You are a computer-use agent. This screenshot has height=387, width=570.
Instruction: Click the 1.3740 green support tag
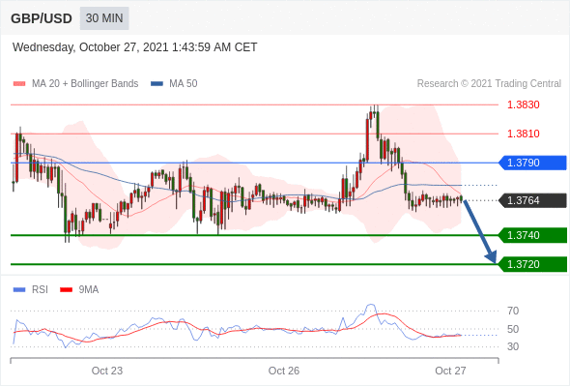[532, 235]
